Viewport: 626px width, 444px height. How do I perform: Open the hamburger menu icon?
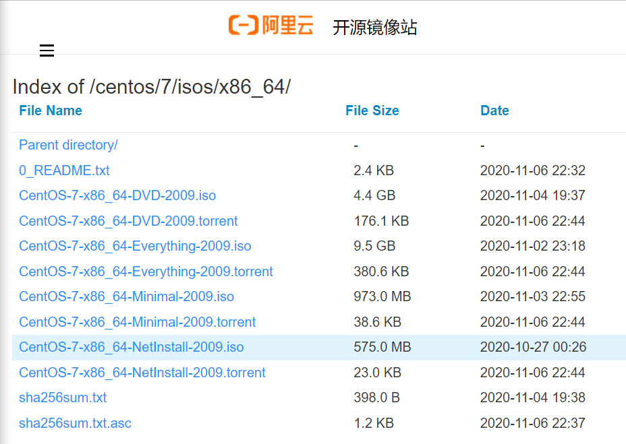[x=47, y=51]
